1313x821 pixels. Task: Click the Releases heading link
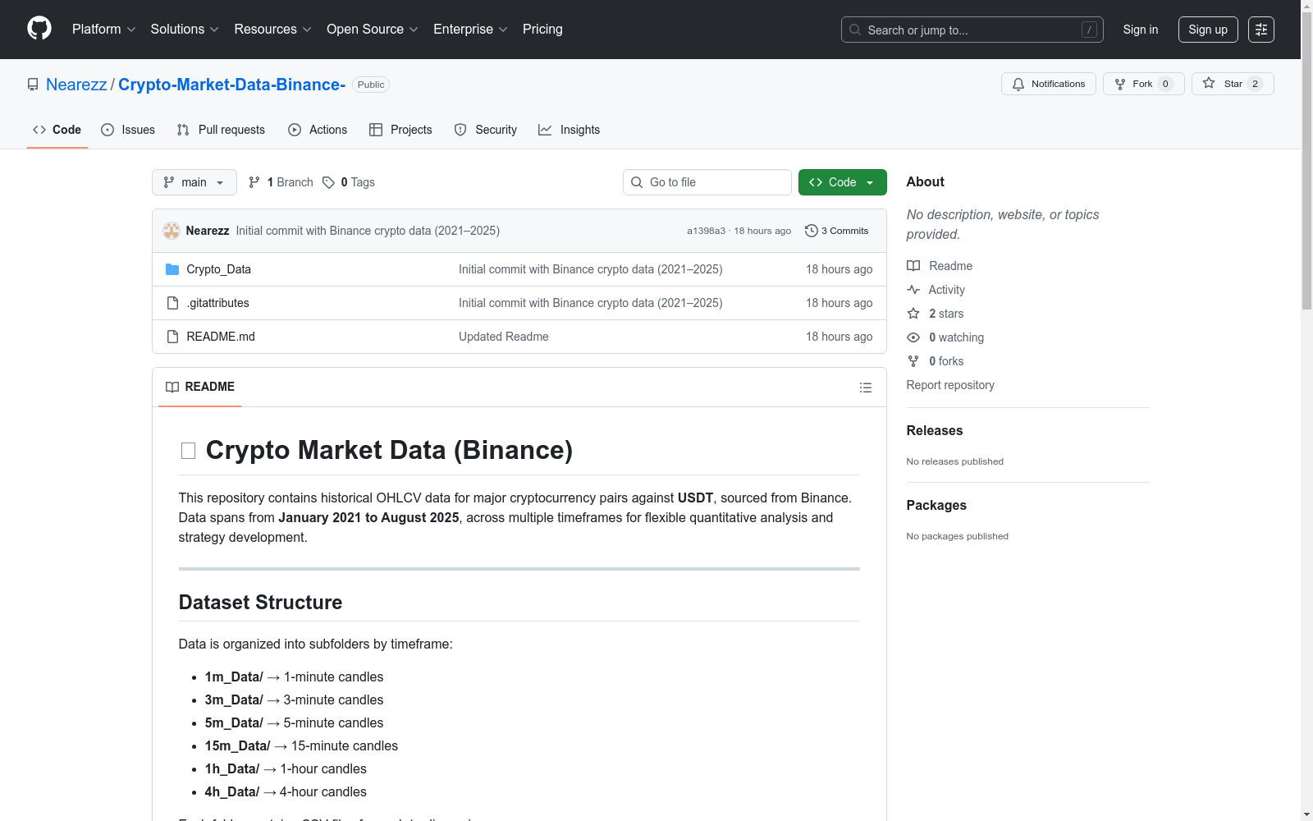(x=935, y=430)
